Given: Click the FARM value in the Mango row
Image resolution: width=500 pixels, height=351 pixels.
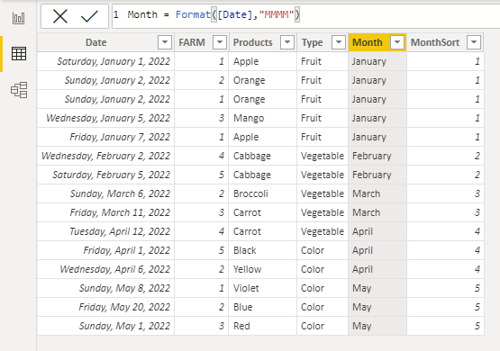Looking at the screenshot, I should tap(202, 118).
